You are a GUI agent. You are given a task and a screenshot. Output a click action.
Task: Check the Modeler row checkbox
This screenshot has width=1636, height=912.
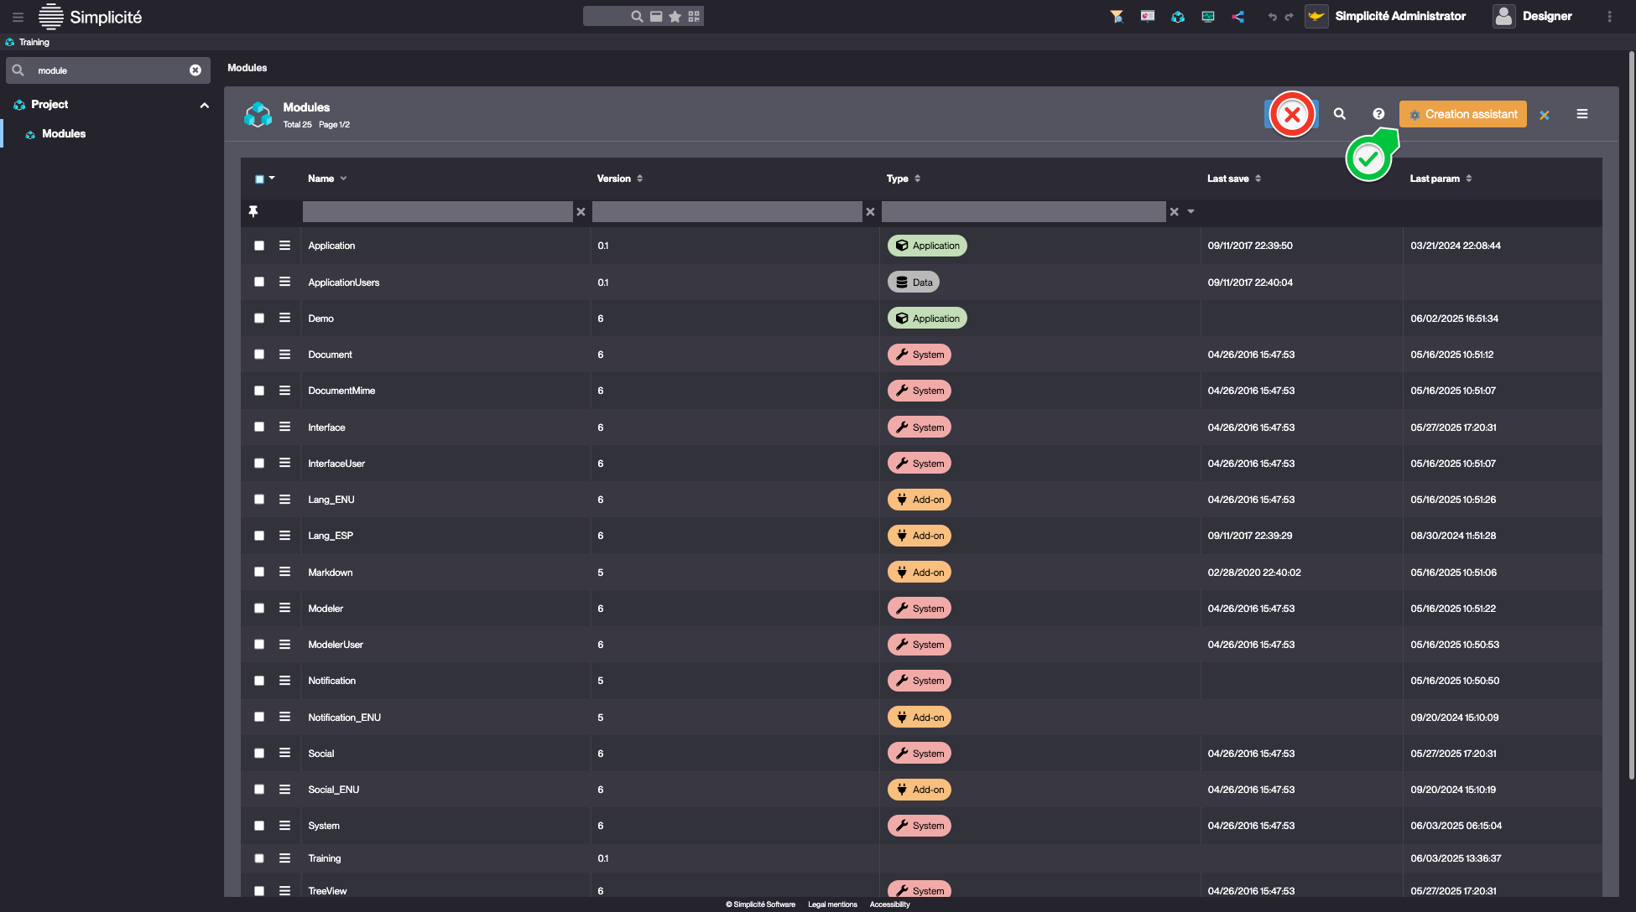[x=259, y=608]
